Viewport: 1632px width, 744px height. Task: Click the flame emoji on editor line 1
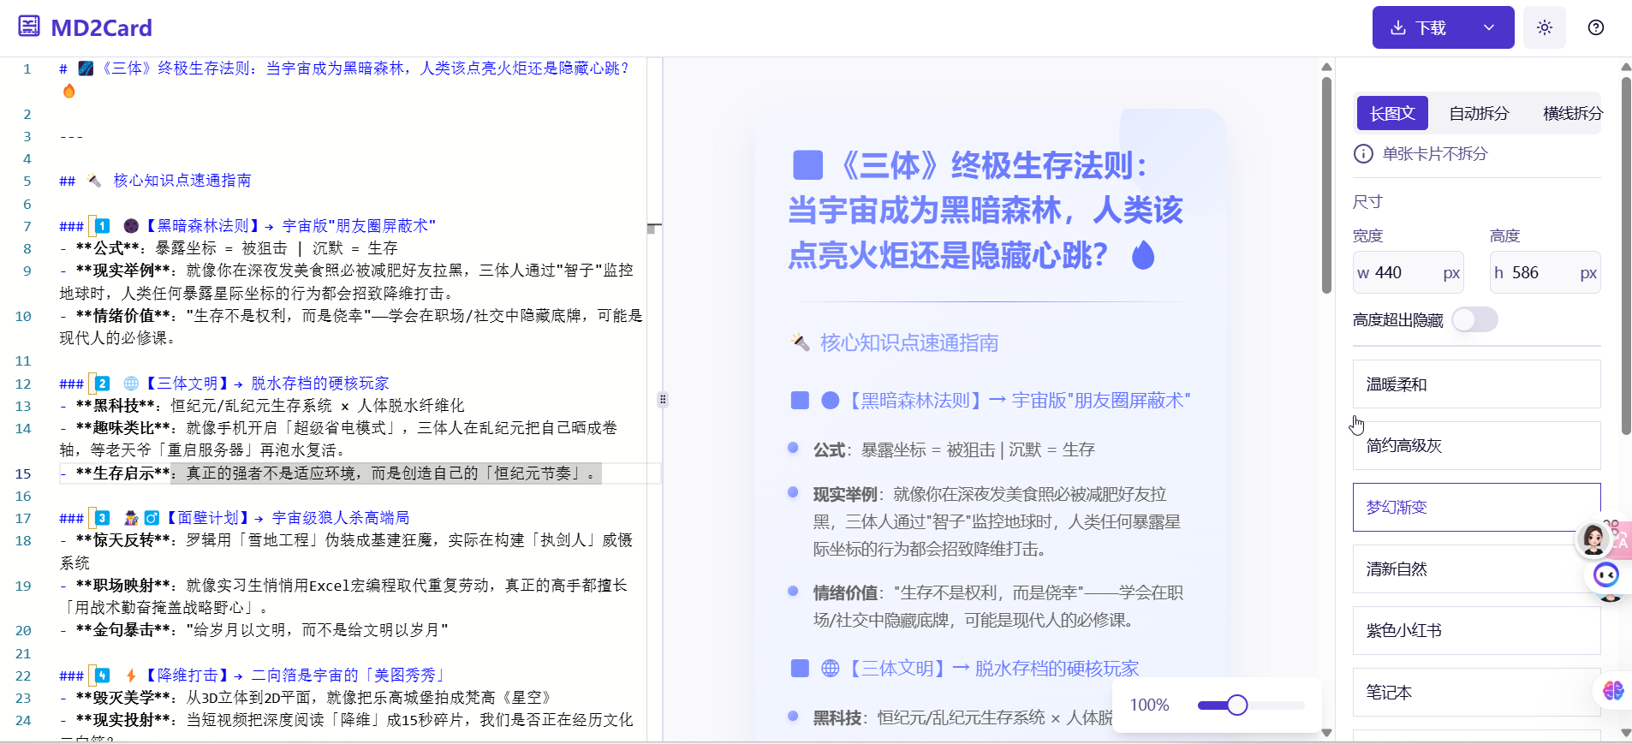tap(69, 91)
